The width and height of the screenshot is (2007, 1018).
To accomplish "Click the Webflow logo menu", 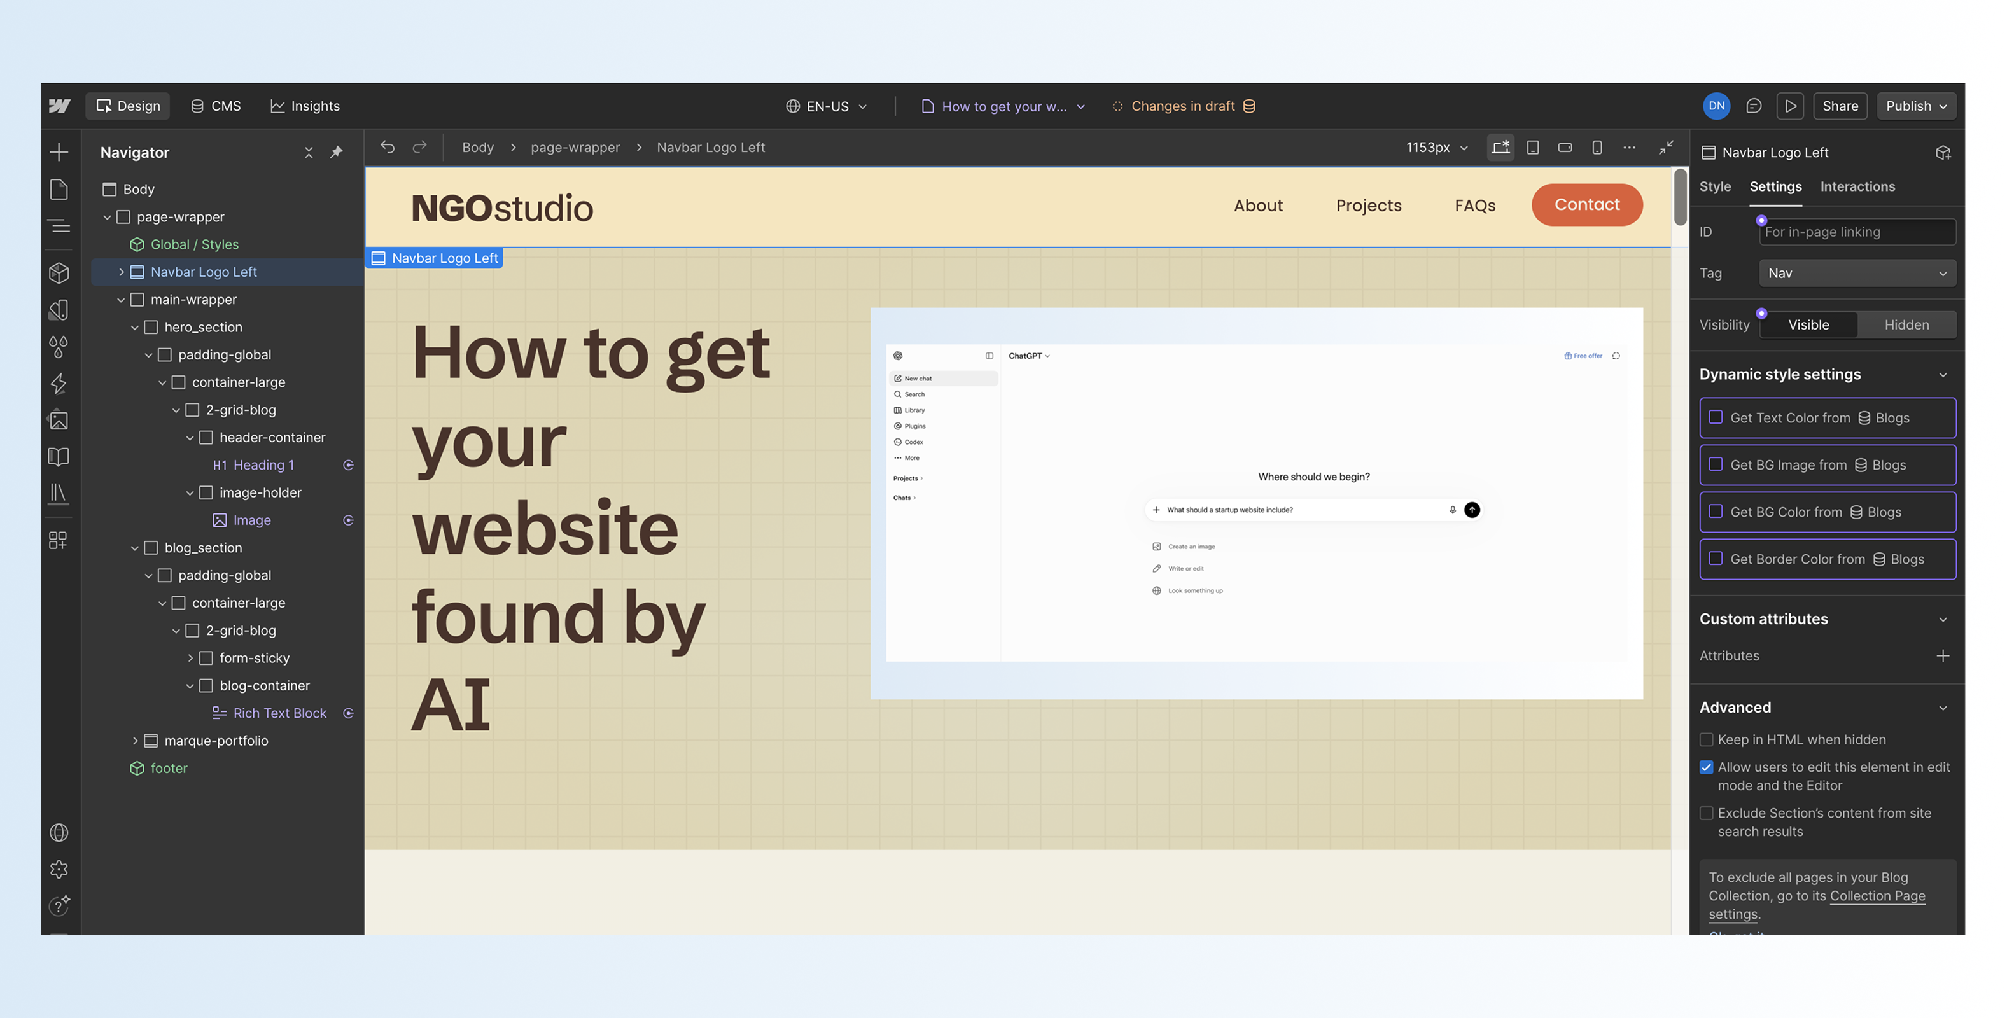I will pyautogui.click(x=60, y=106).
